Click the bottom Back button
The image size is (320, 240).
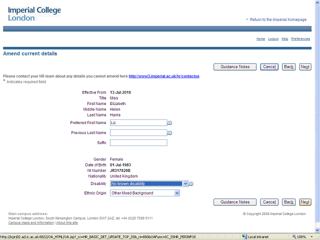288,202
